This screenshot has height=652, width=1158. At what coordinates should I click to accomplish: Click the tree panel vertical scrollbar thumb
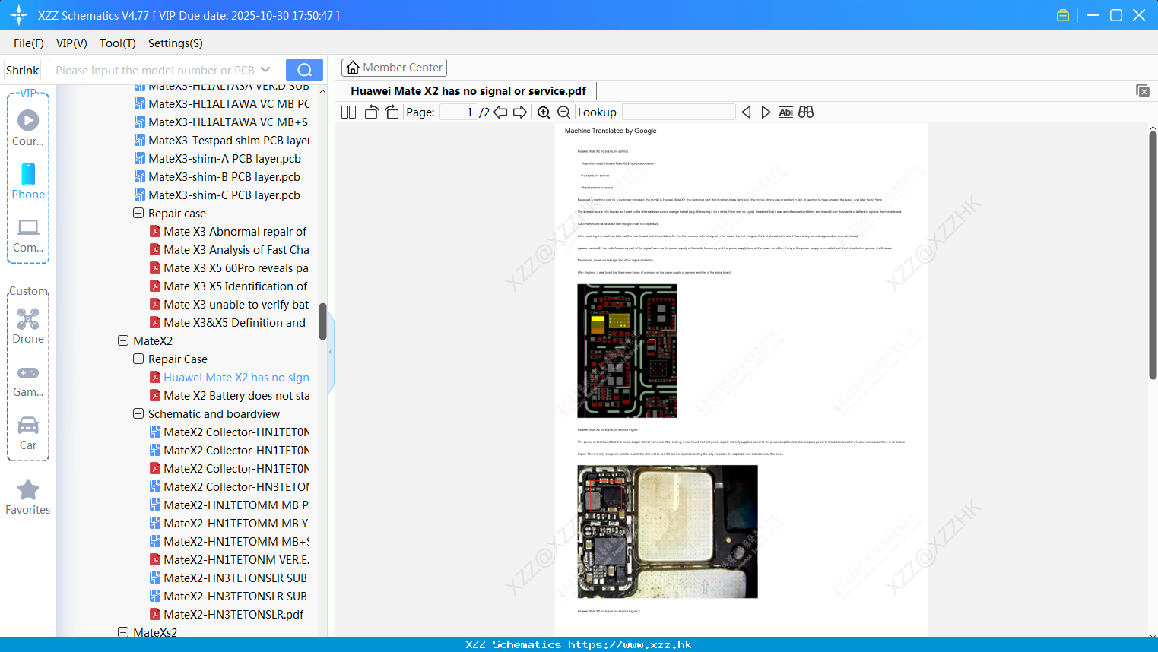322,321
